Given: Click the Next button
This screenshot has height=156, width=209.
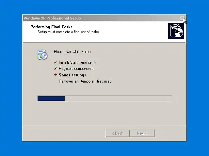Looking at the screenshot, I should (142, 133).
